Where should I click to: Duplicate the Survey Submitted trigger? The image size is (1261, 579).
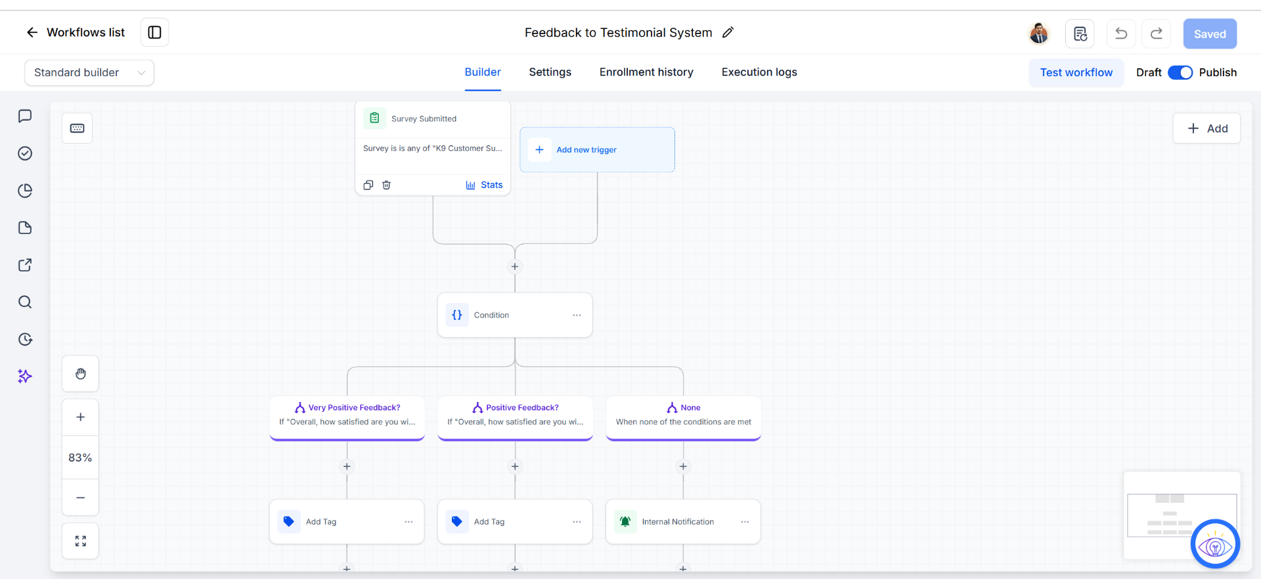[368, 185]
